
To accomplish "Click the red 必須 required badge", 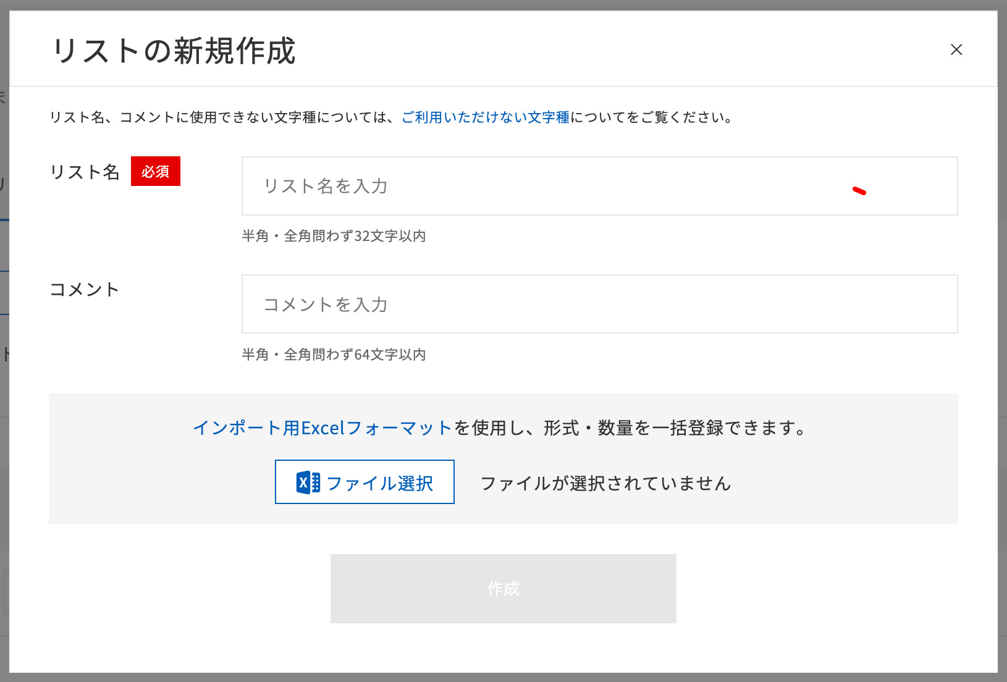I will pyautogui.click(x=155, y=172).
